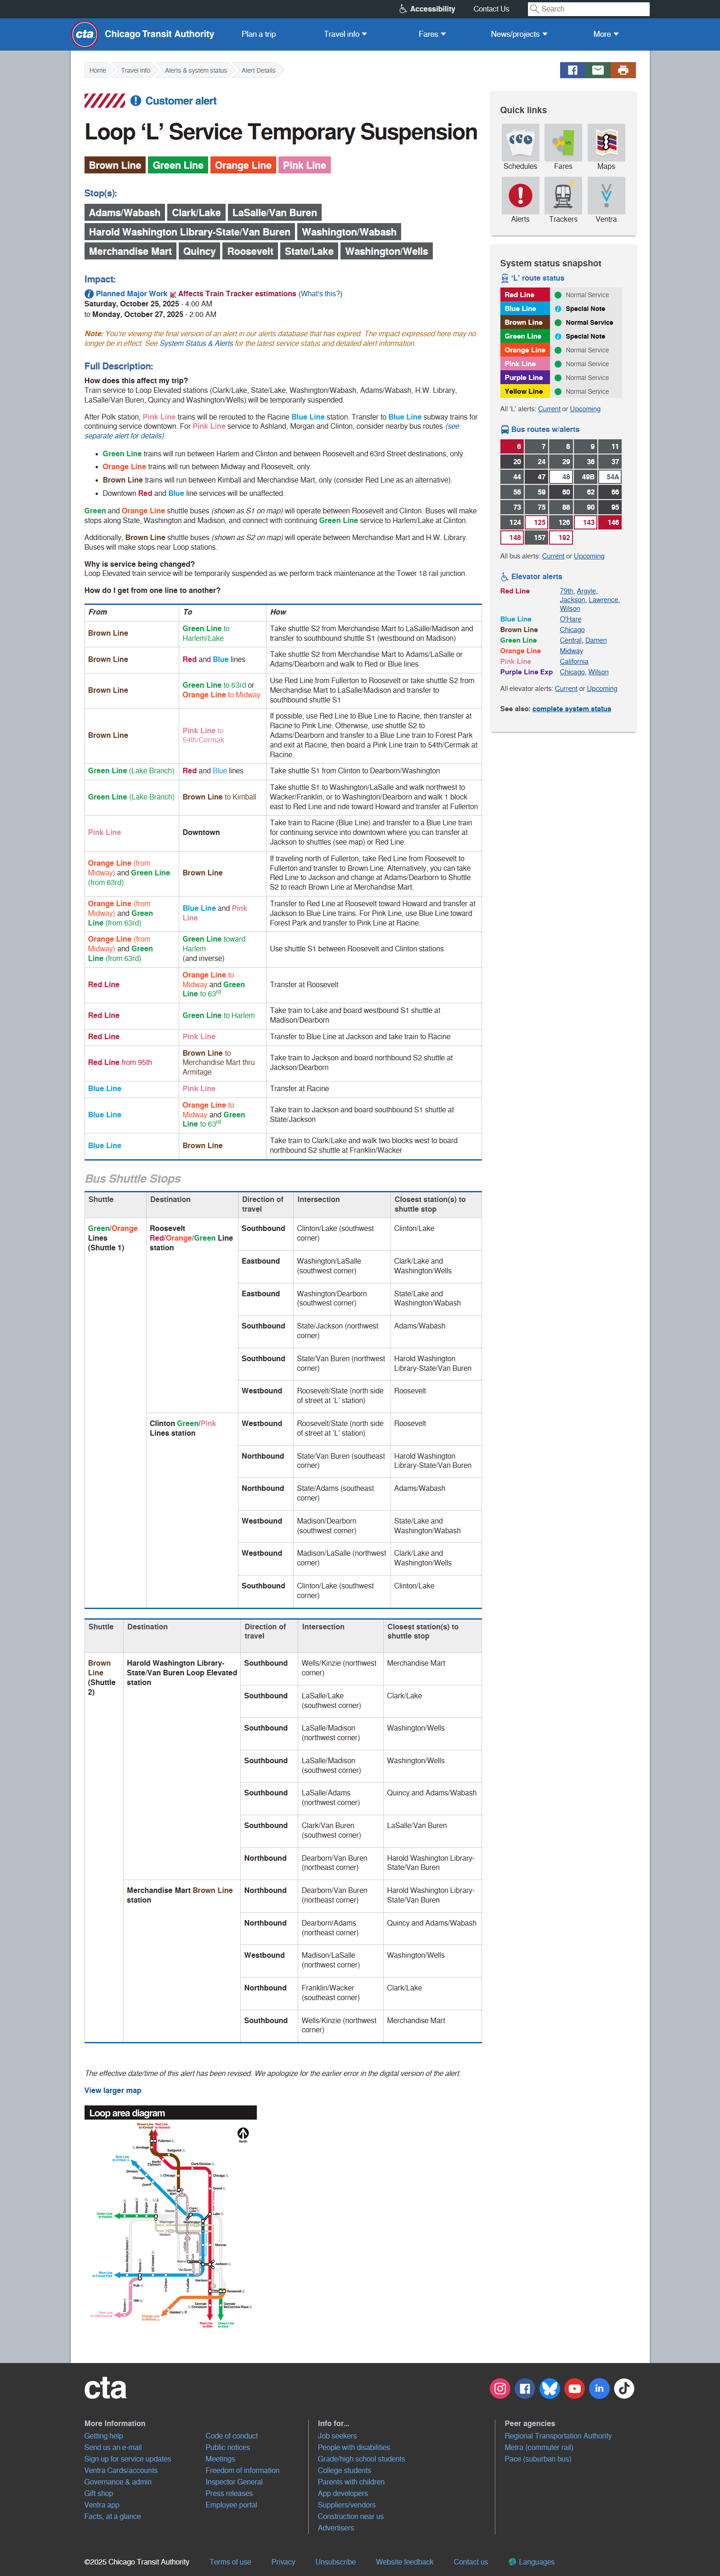Screen dimensions: 720x2576
Task: Expand the Fares dropdown menu
Action: click(x=431, y=34)
